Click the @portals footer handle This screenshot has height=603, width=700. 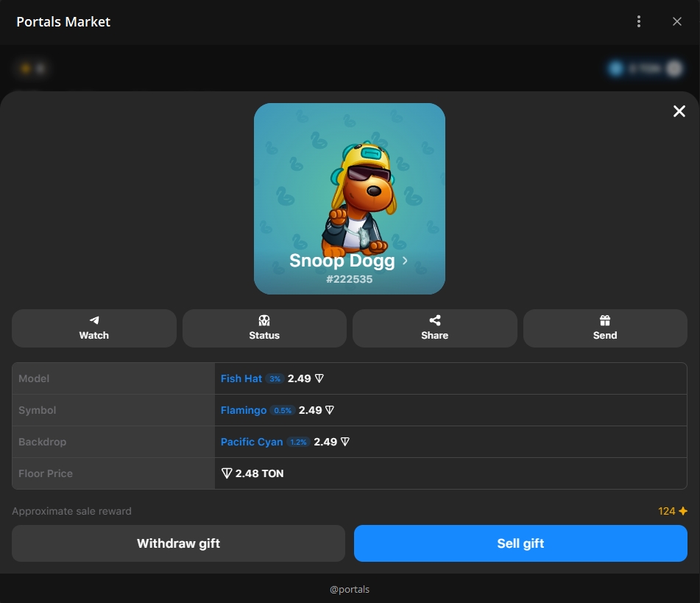tap(350, 589)
